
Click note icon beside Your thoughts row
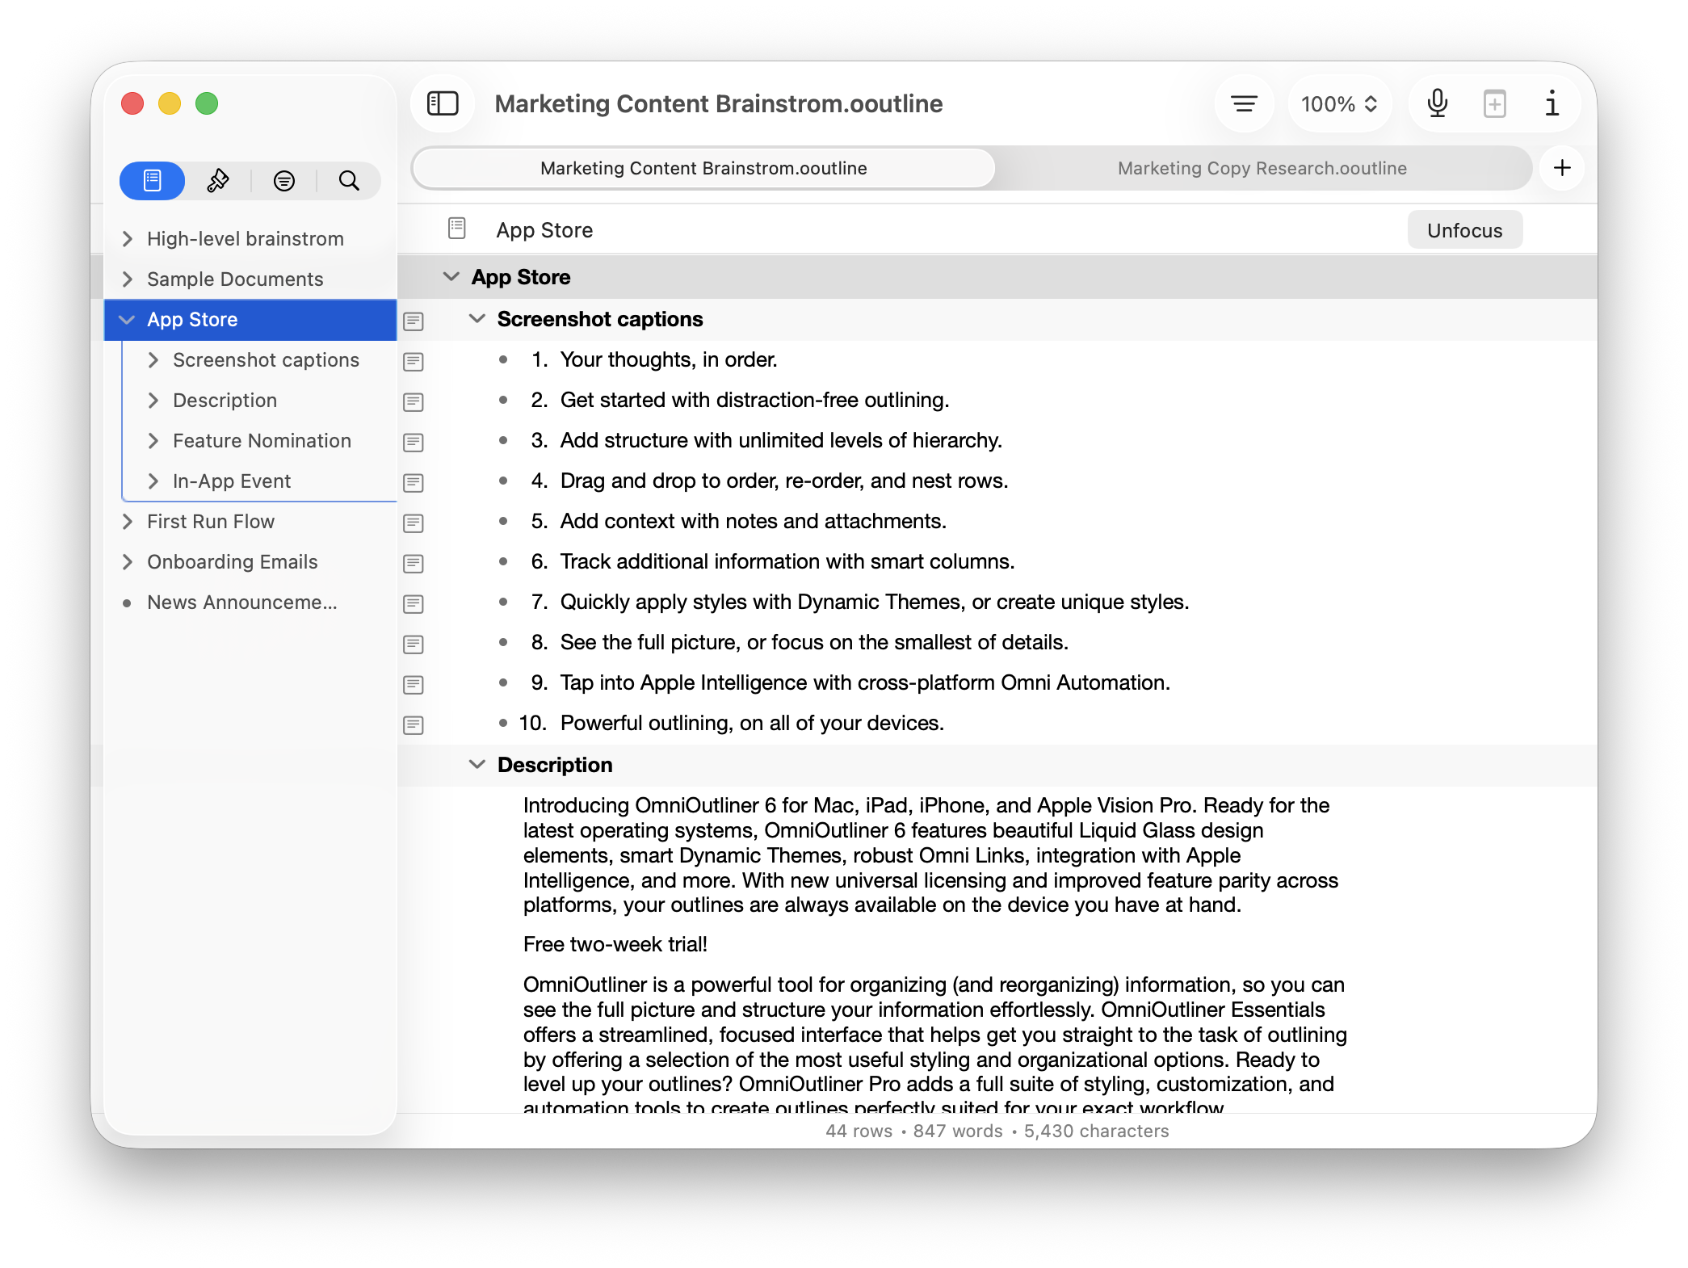click(x=414, y=361)
